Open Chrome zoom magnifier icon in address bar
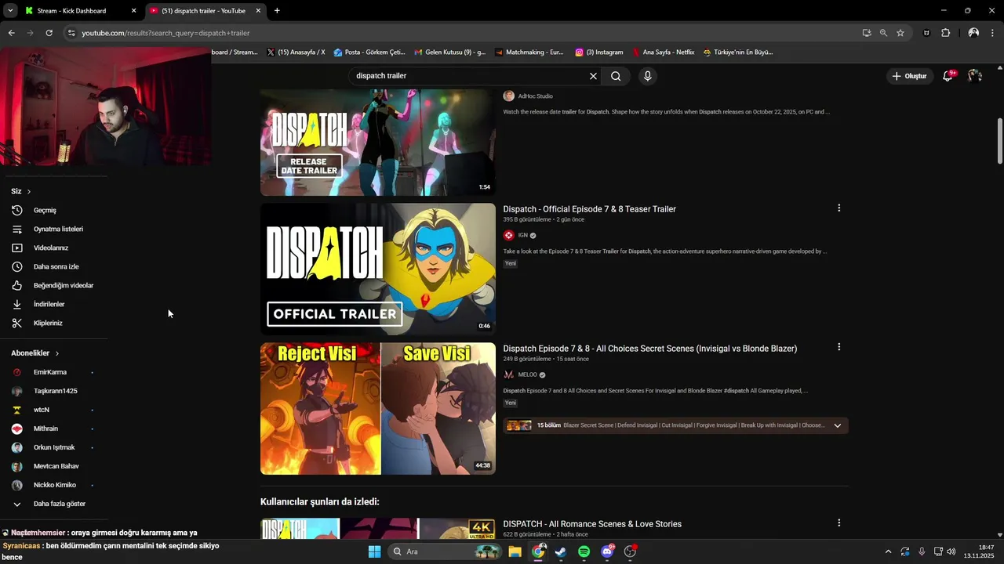Image resolution: width=1004 pixels, height=564 pixels. [x=883, y=33]
